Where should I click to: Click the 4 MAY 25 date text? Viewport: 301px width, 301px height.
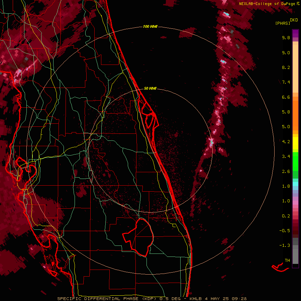click(x=217, y=299)
